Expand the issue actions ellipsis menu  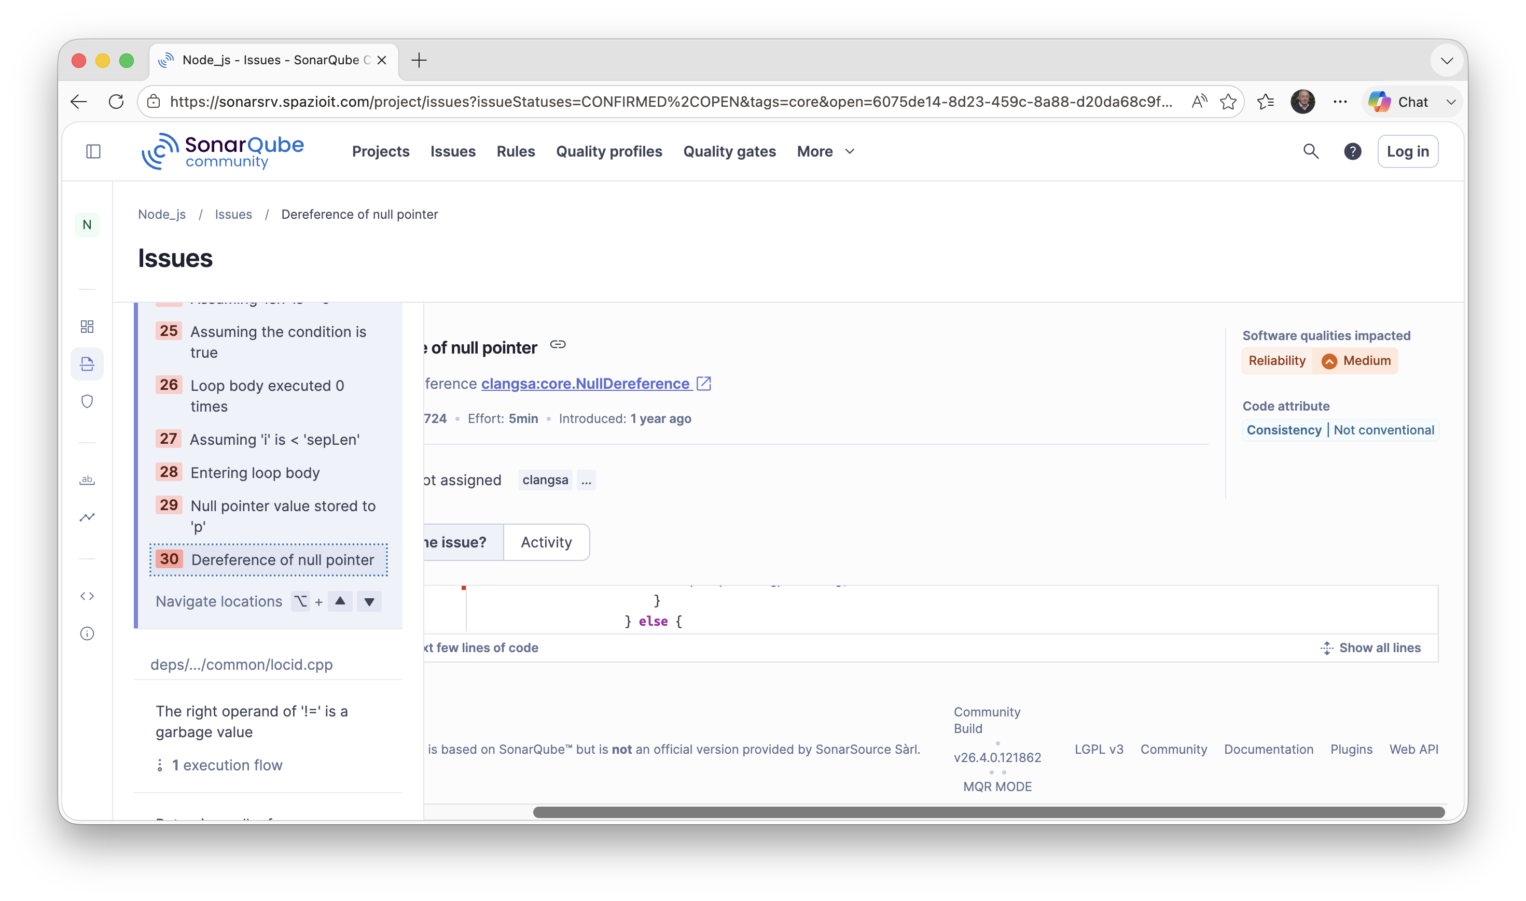[x=586, y=480]
